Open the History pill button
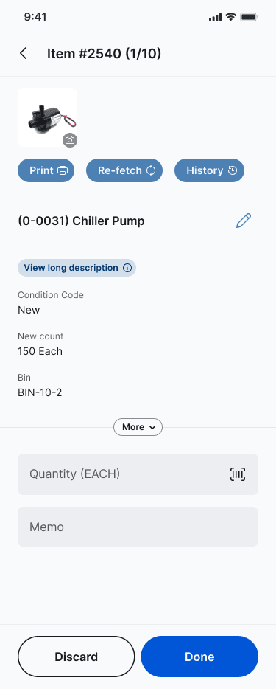This screenshot has width=276, height=689. coord(210,170)
